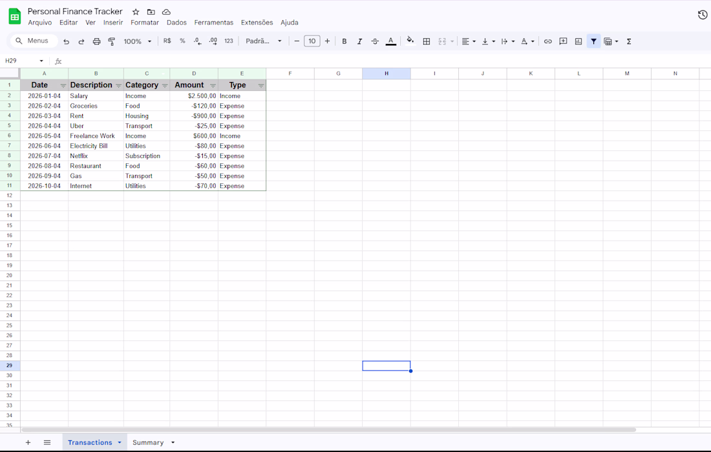Open the Ferramentas menu

pyautogui.click(x=213, y=22)
